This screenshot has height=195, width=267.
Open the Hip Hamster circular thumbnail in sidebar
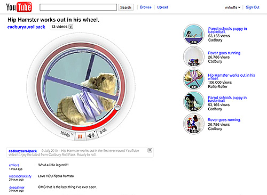194,79
